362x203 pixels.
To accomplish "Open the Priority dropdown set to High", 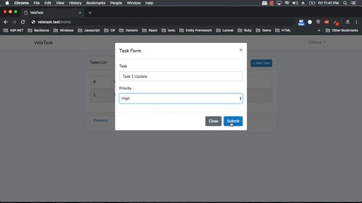I will (181, 99).
